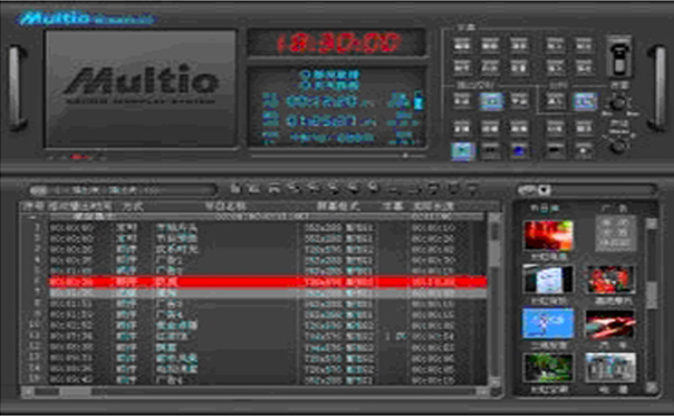Viewport: 674px width, 416px height.
Task: Select the gray-highlighted row 7 in the playlist
Action: coord(267,293)
